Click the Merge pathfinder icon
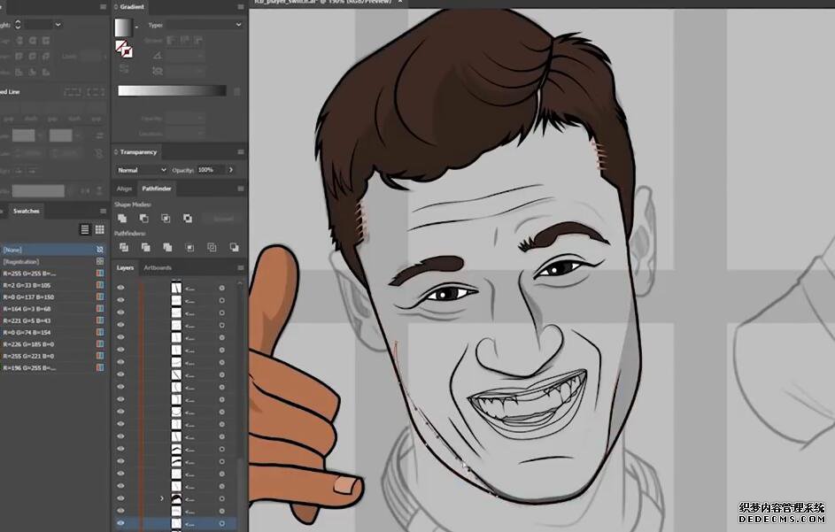The height and width of the screenshot is (532, 835). coord(167,247)
